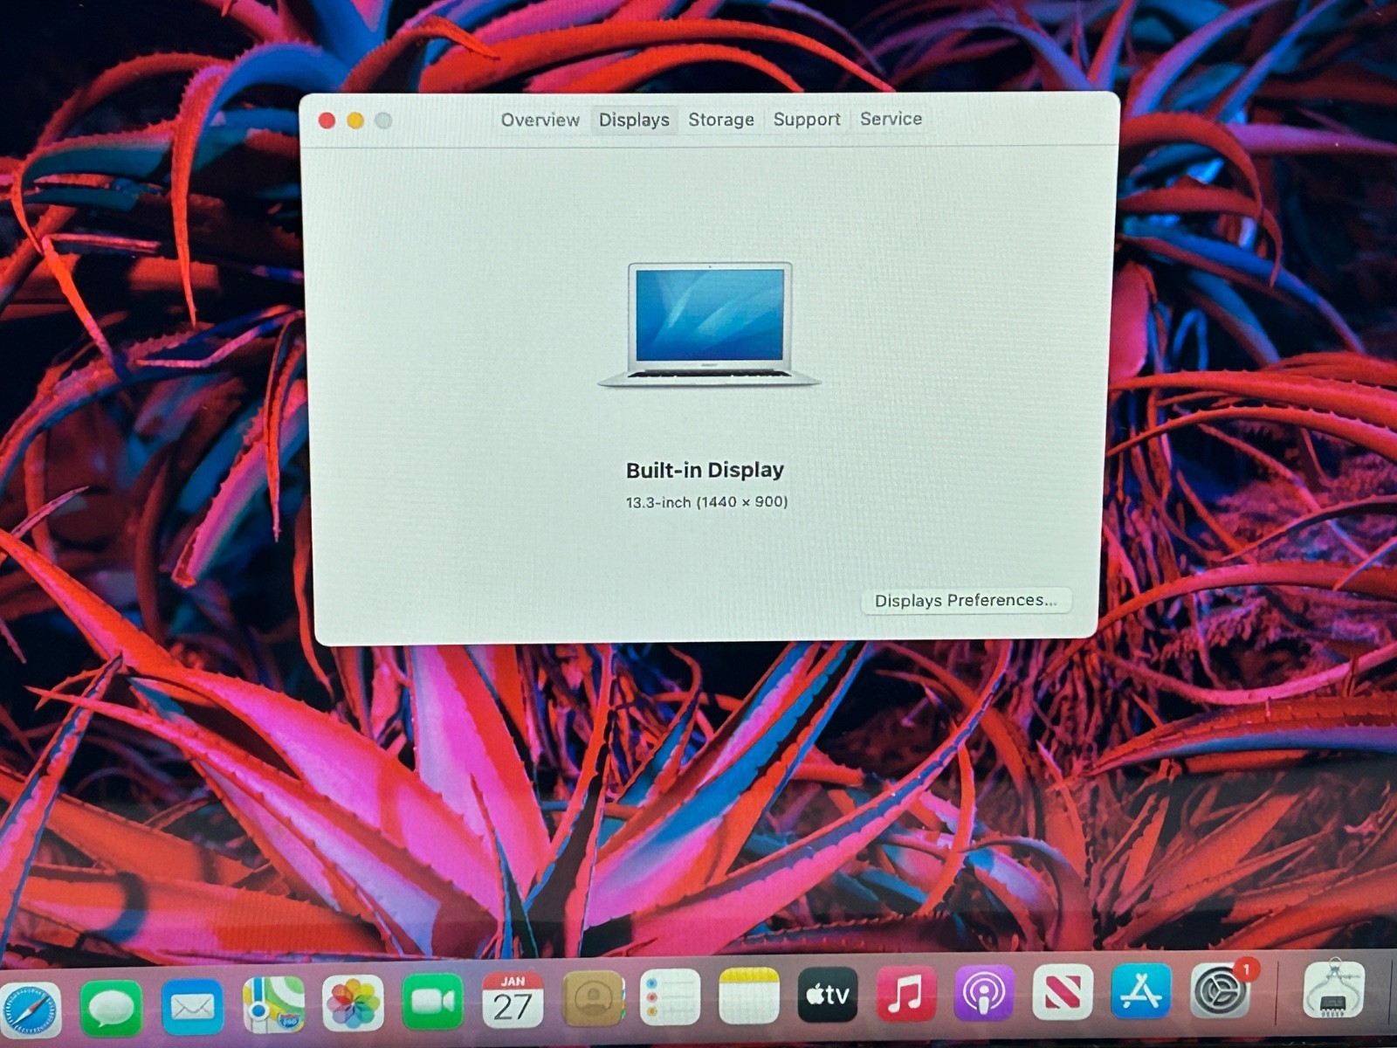Switch to the Overview tab
This screenshot has height=1048, width=1397.
click(540, 120)
